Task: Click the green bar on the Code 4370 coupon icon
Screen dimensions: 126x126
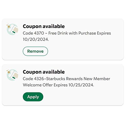Action: click(14, 32)
